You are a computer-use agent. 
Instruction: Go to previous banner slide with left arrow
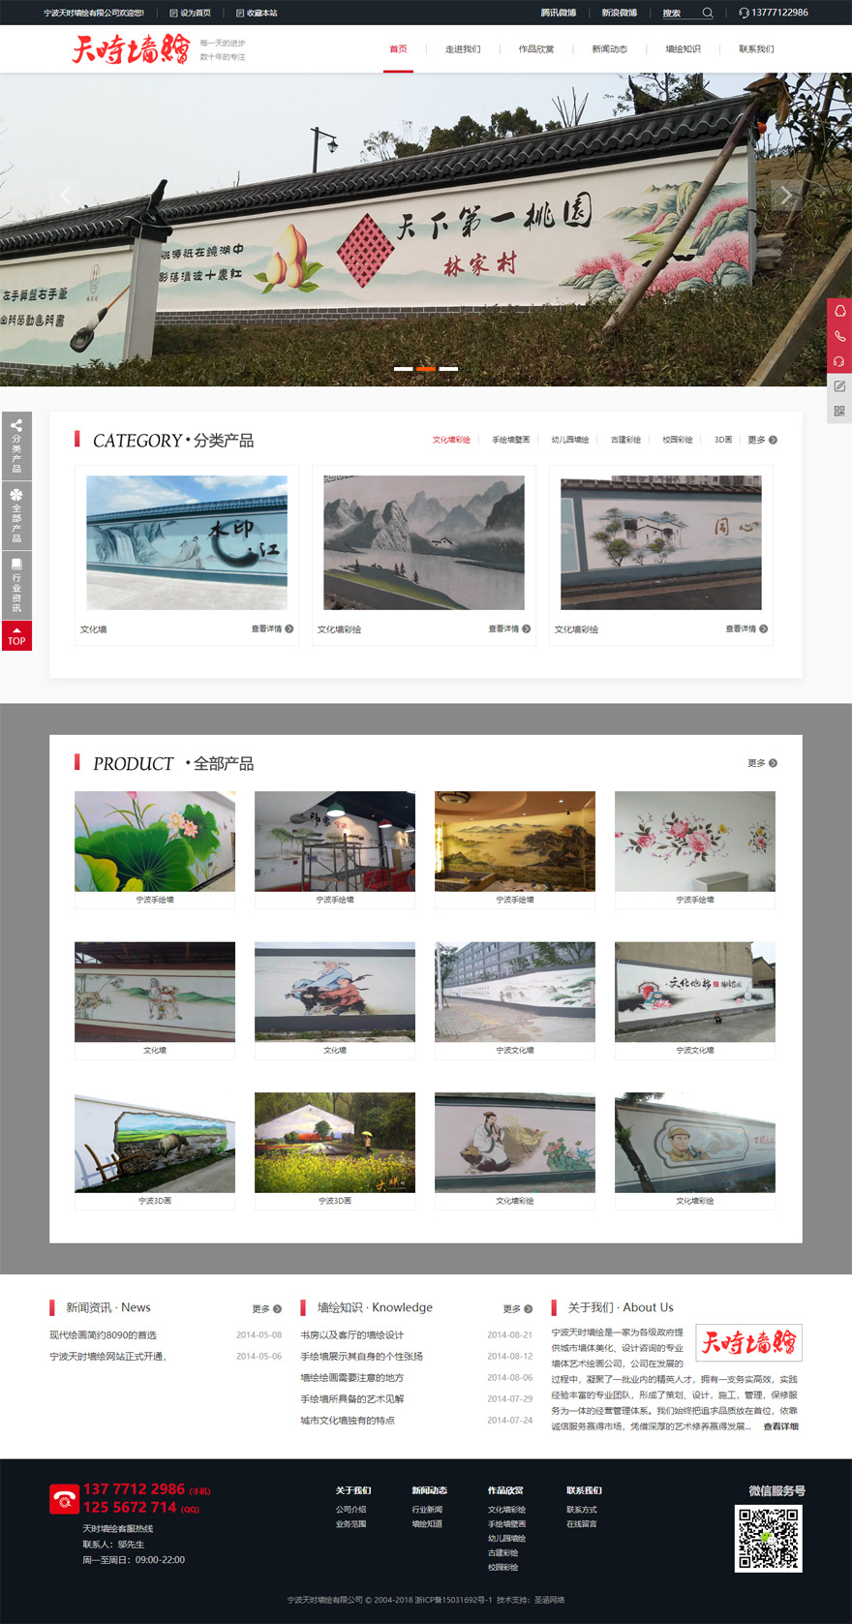pos(66,196)
